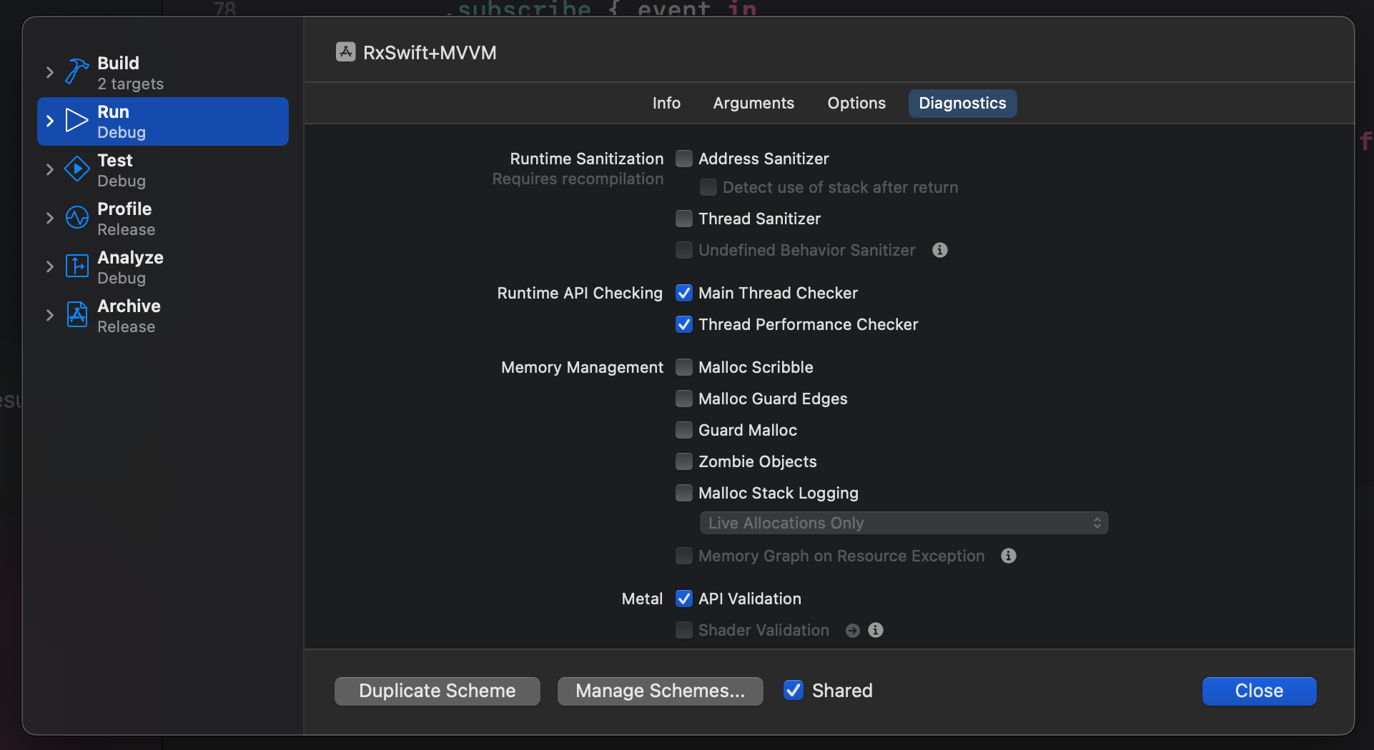Enable Malloc Scribble checkbox
1374x750 pixels.
click(684, 367)
